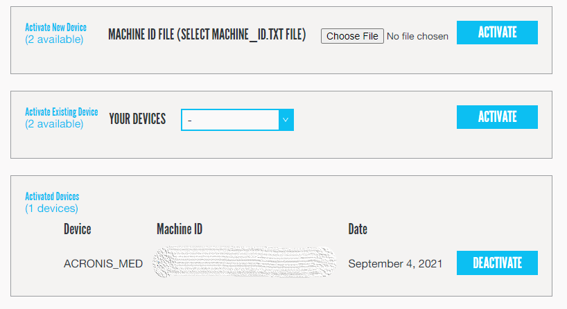Viewport: 567px width, 309px height.
Task: Click the blue dropdown arrow for Your Devices
Action: click(x=286, y=120)
